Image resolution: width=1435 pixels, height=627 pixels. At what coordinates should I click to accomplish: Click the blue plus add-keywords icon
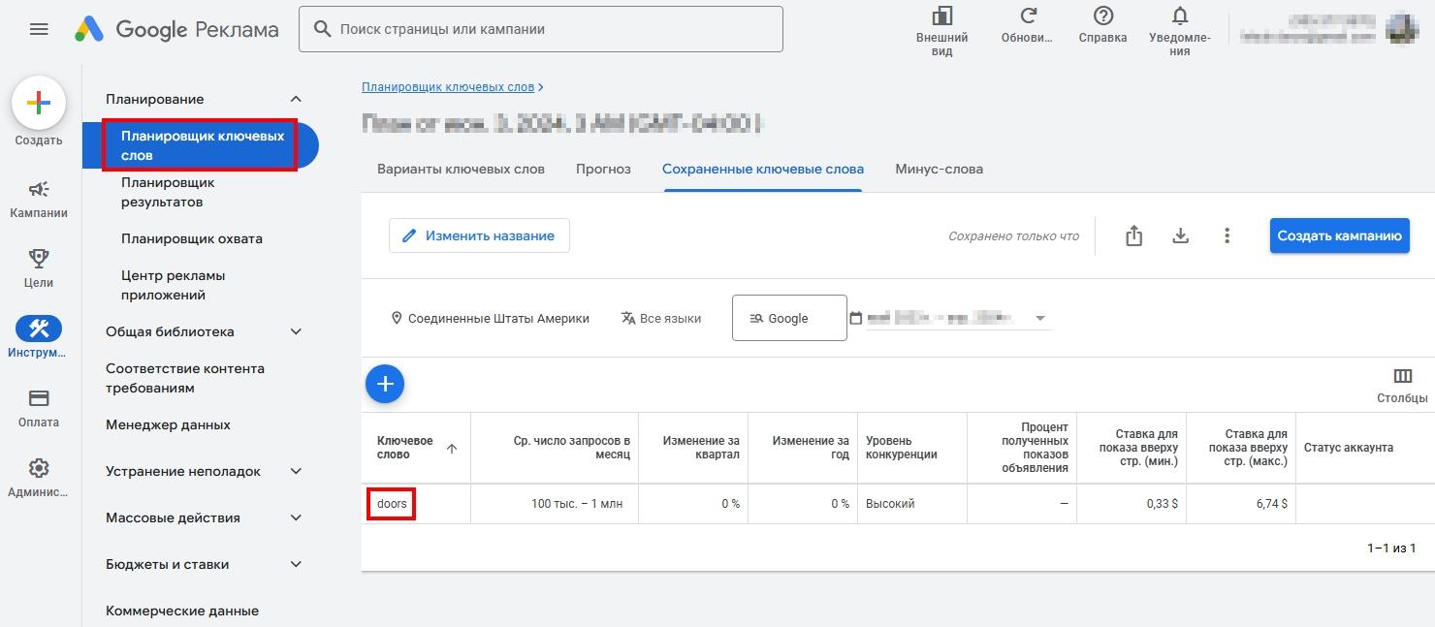coord(385,384)
